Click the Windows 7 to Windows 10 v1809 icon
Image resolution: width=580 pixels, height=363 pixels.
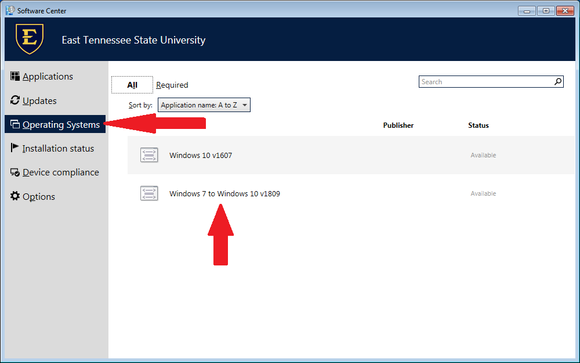point(149,193)
